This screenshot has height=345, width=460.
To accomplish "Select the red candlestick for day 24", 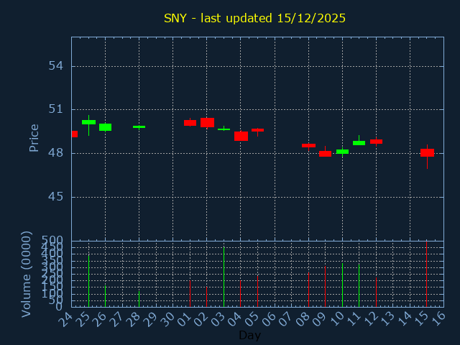I will pos(75,134).
